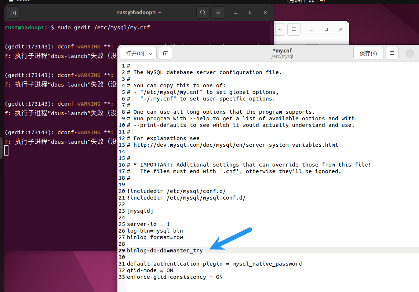Image resolution: width=419 pixels, height=292 pixels.
Task: Click the first dconf-WARNING line in terminal
Action: [x=59, y=47]
